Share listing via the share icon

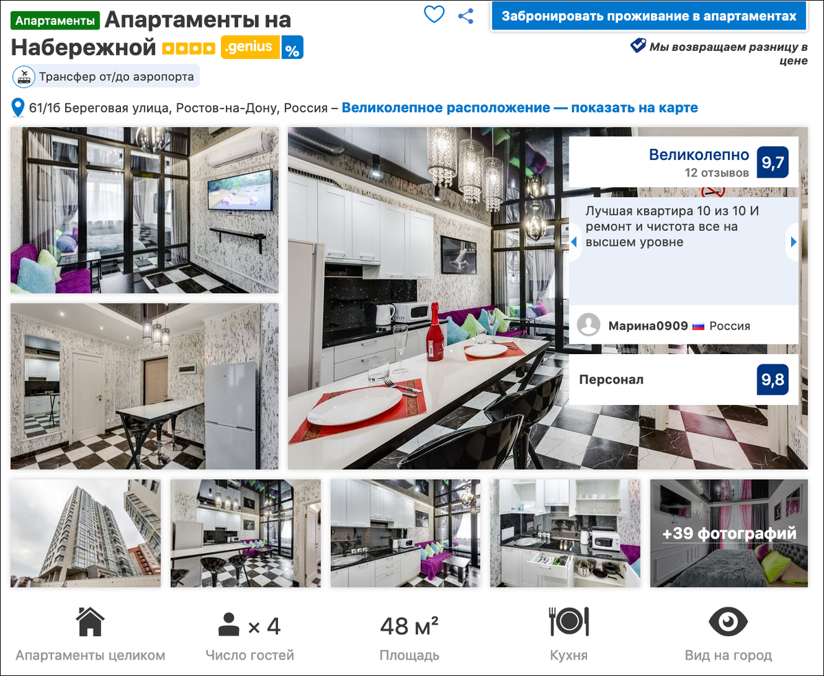pyautogui.click(x=466, y=16)
